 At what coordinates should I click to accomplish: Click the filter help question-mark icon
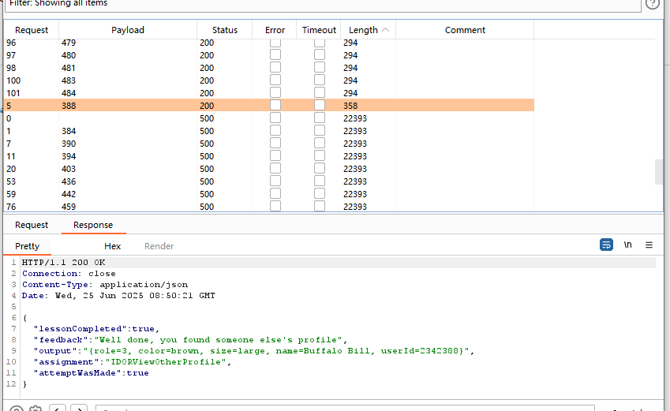(x=652, y=3)
